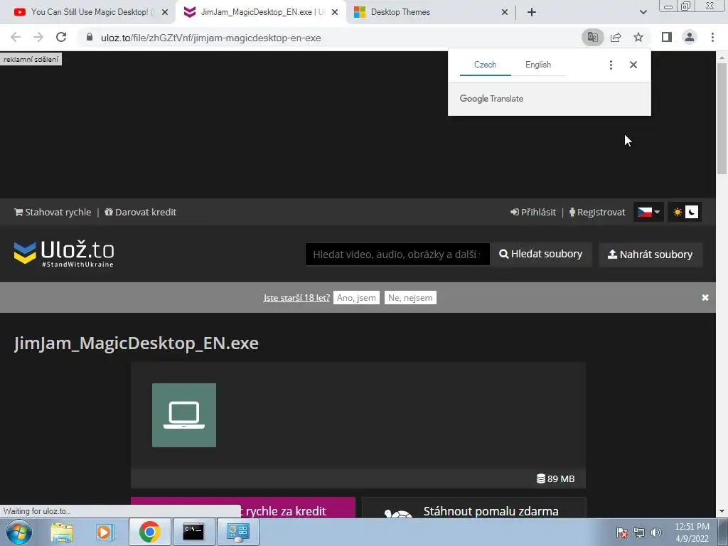Open the Czech flag language dropdown
This screenshot has height=546, width=728.
648,212
